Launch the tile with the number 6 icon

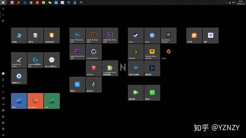pyautogui.click(x=94, y=85)
